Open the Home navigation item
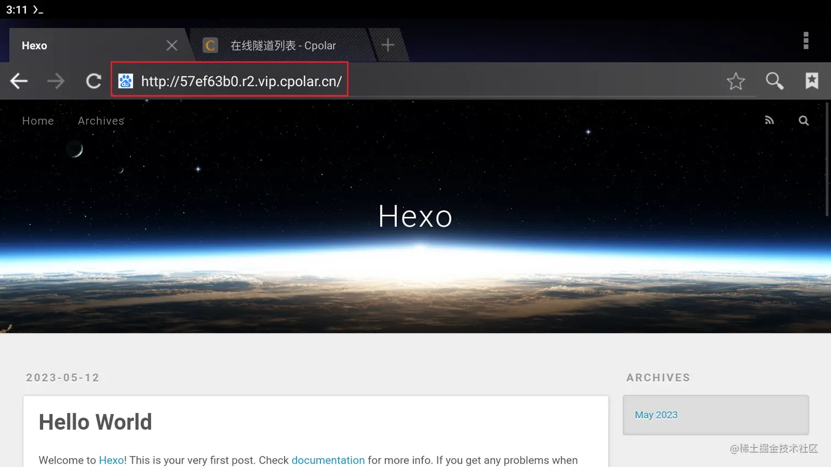Screen dimensions: 831x467 [x=38, y=121]
